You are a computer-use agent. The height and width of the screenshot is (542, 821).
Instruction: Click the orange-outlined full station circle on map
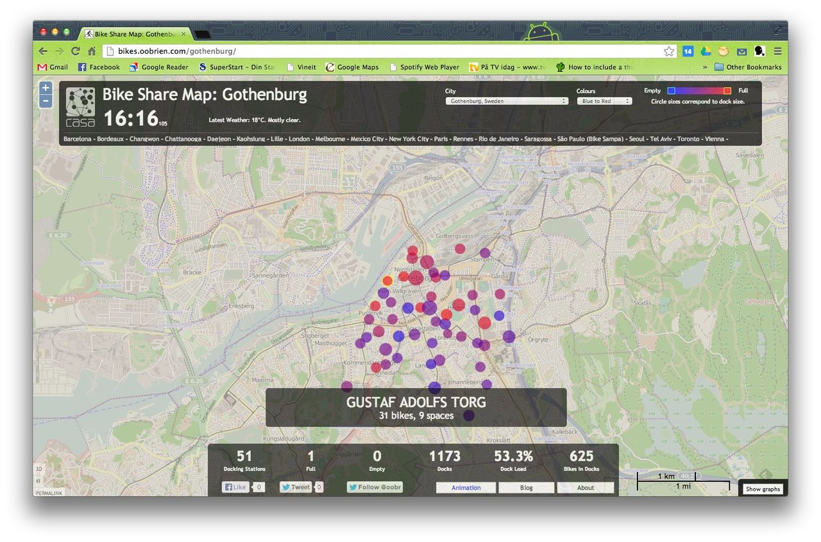coord(387,281)
